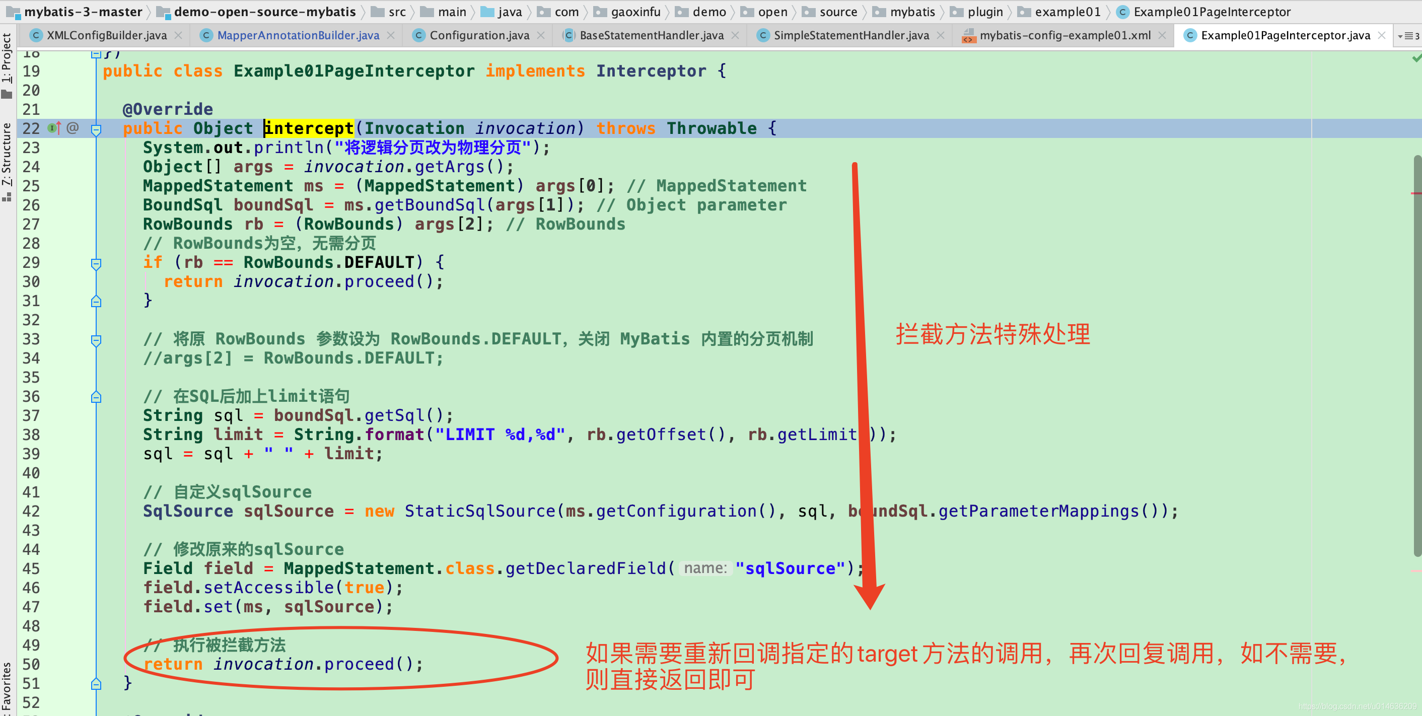Click the src folder breadcrumb
1422x716 pixels.
(389, 12)
